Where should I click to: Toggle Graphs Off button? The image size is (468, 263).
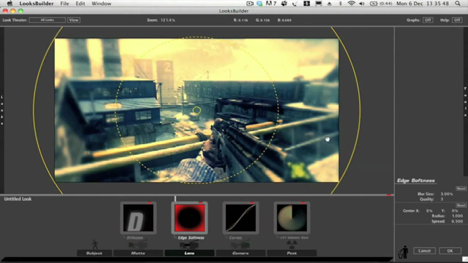(x=428, y=20)
